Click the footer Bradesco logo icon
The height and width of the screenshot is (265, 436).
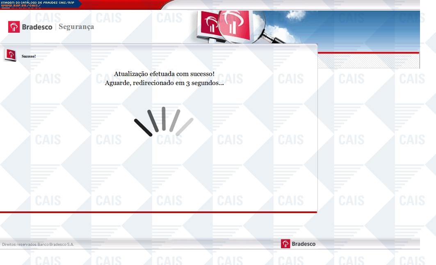pyautogui.click(x=285, y=244)
